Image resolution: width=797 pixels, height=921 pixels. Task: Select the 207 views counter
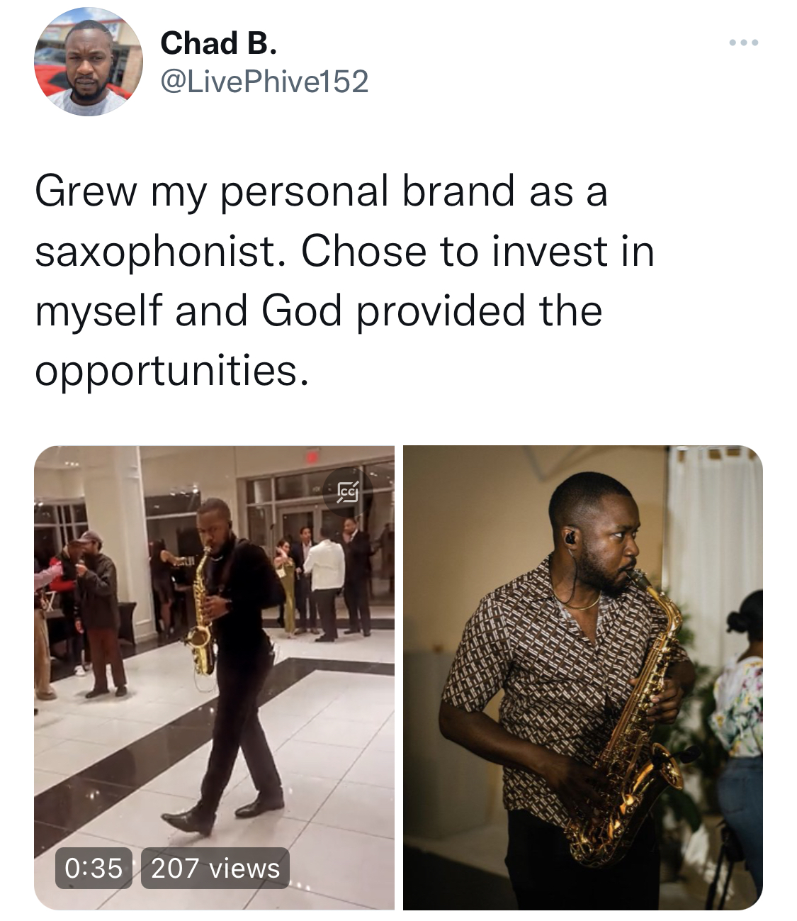(215, 868)
